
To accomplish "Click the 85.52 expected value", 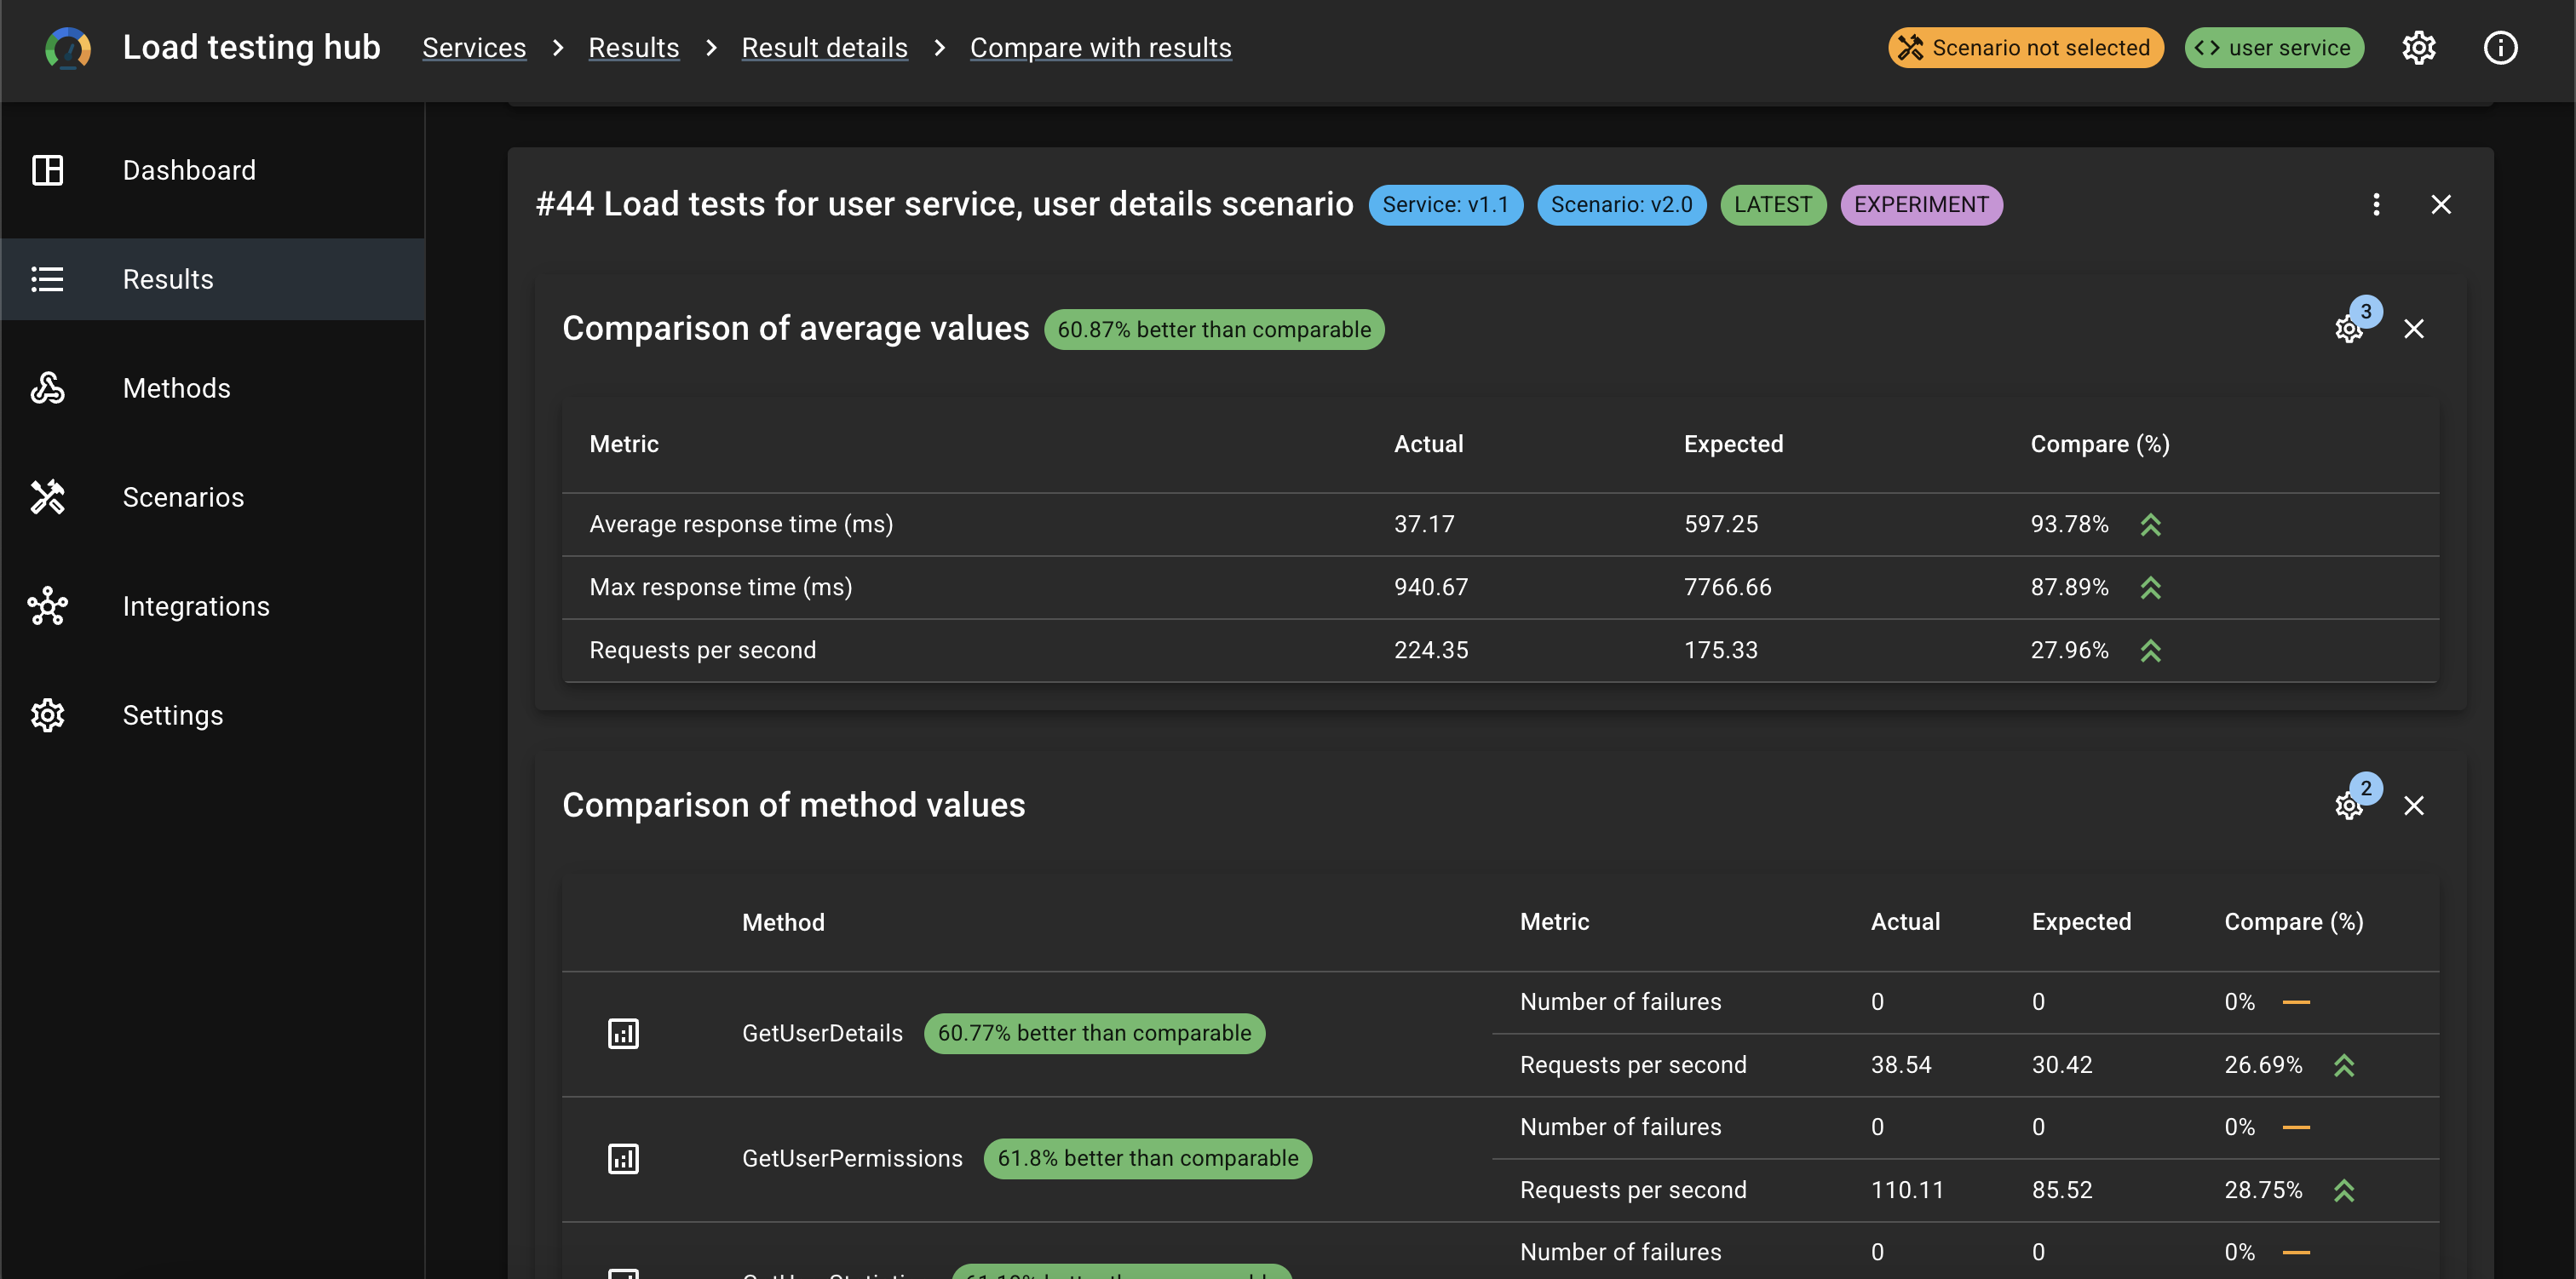I will [2062, 1191].
